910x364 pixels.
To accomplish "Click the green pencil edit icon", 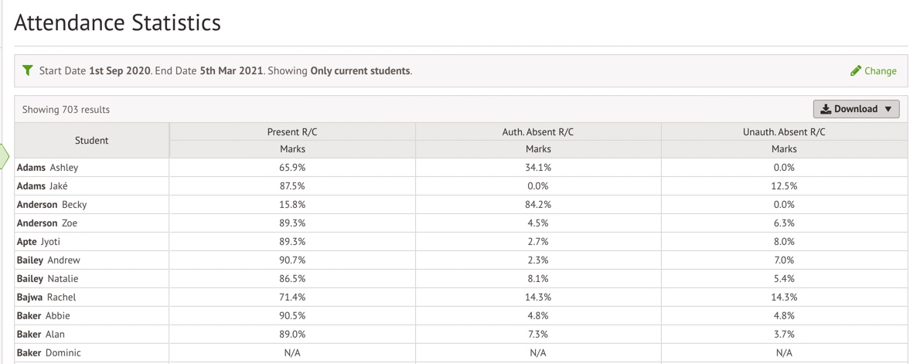I will tap(855, 71).
